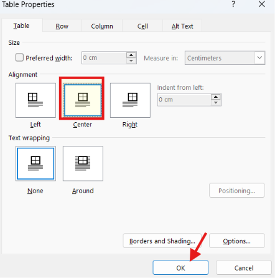Click the help question mark icon
The width and height of the screenshot is (275, 278).
coord(233,4)
